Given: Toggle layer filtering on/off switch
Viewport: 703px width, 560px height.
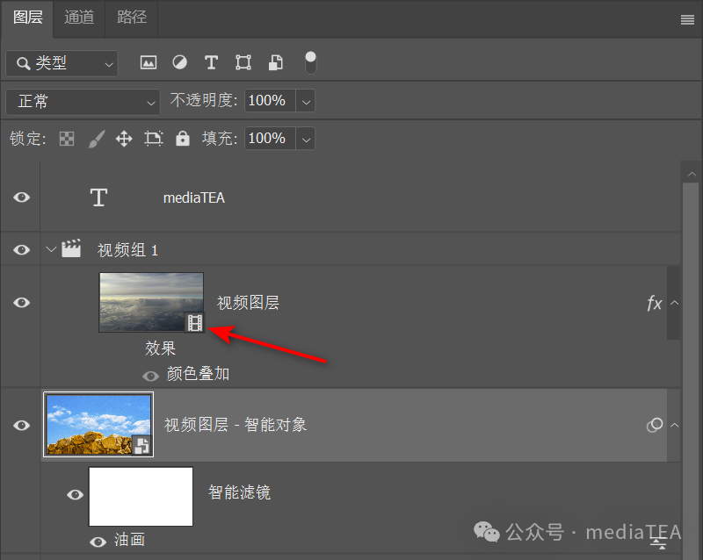Looking at the screenshot, I should coord(310,62).
